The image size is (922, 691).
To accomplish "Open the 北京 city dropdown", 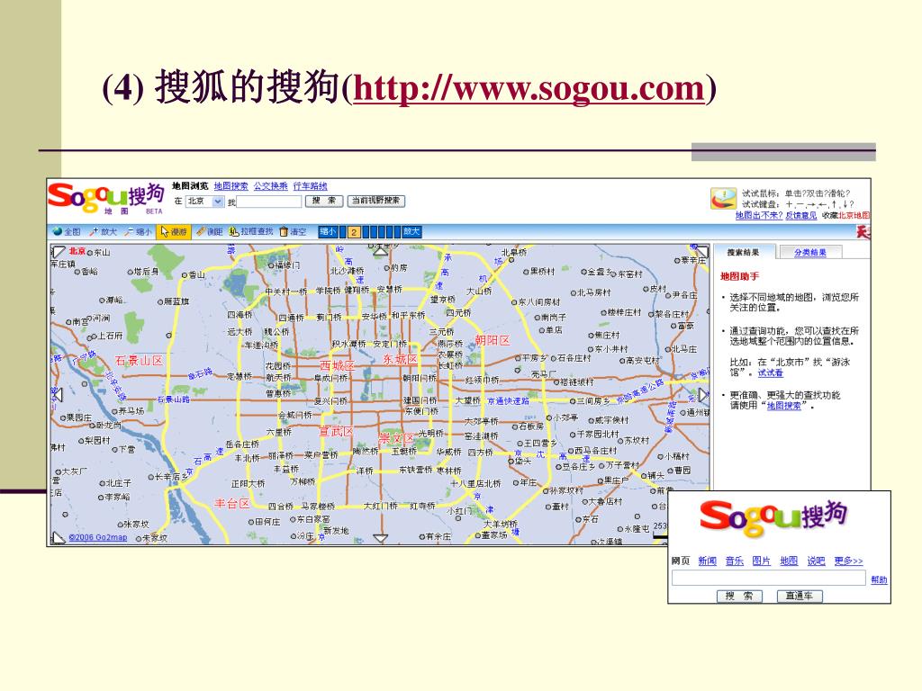I will point(204,201).
